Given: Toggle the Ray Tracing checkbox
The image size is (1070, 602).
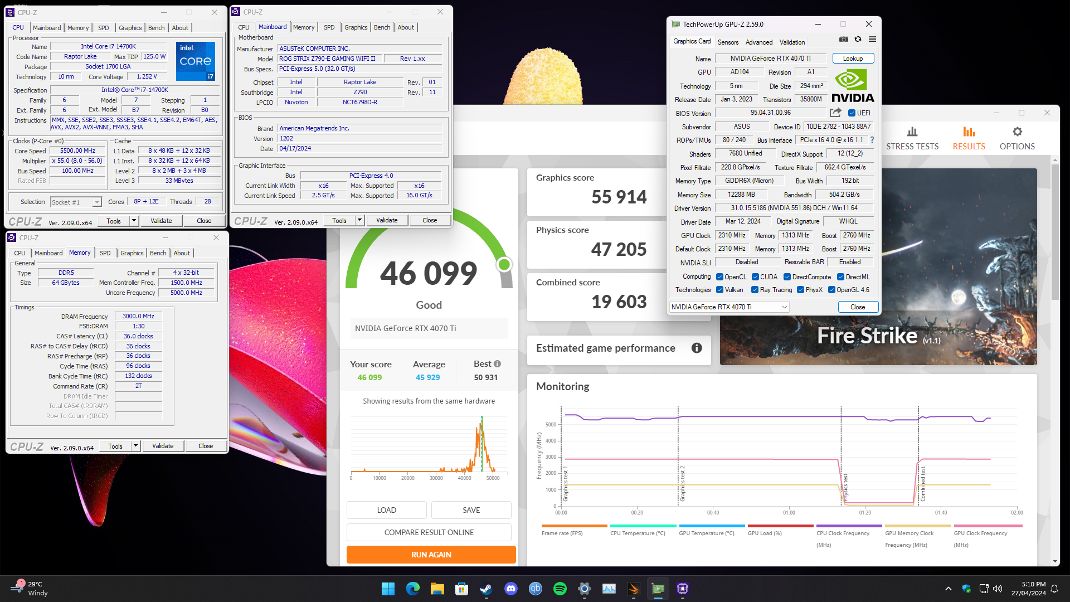Looking at the screenshot, I should (x=755, y=290).
